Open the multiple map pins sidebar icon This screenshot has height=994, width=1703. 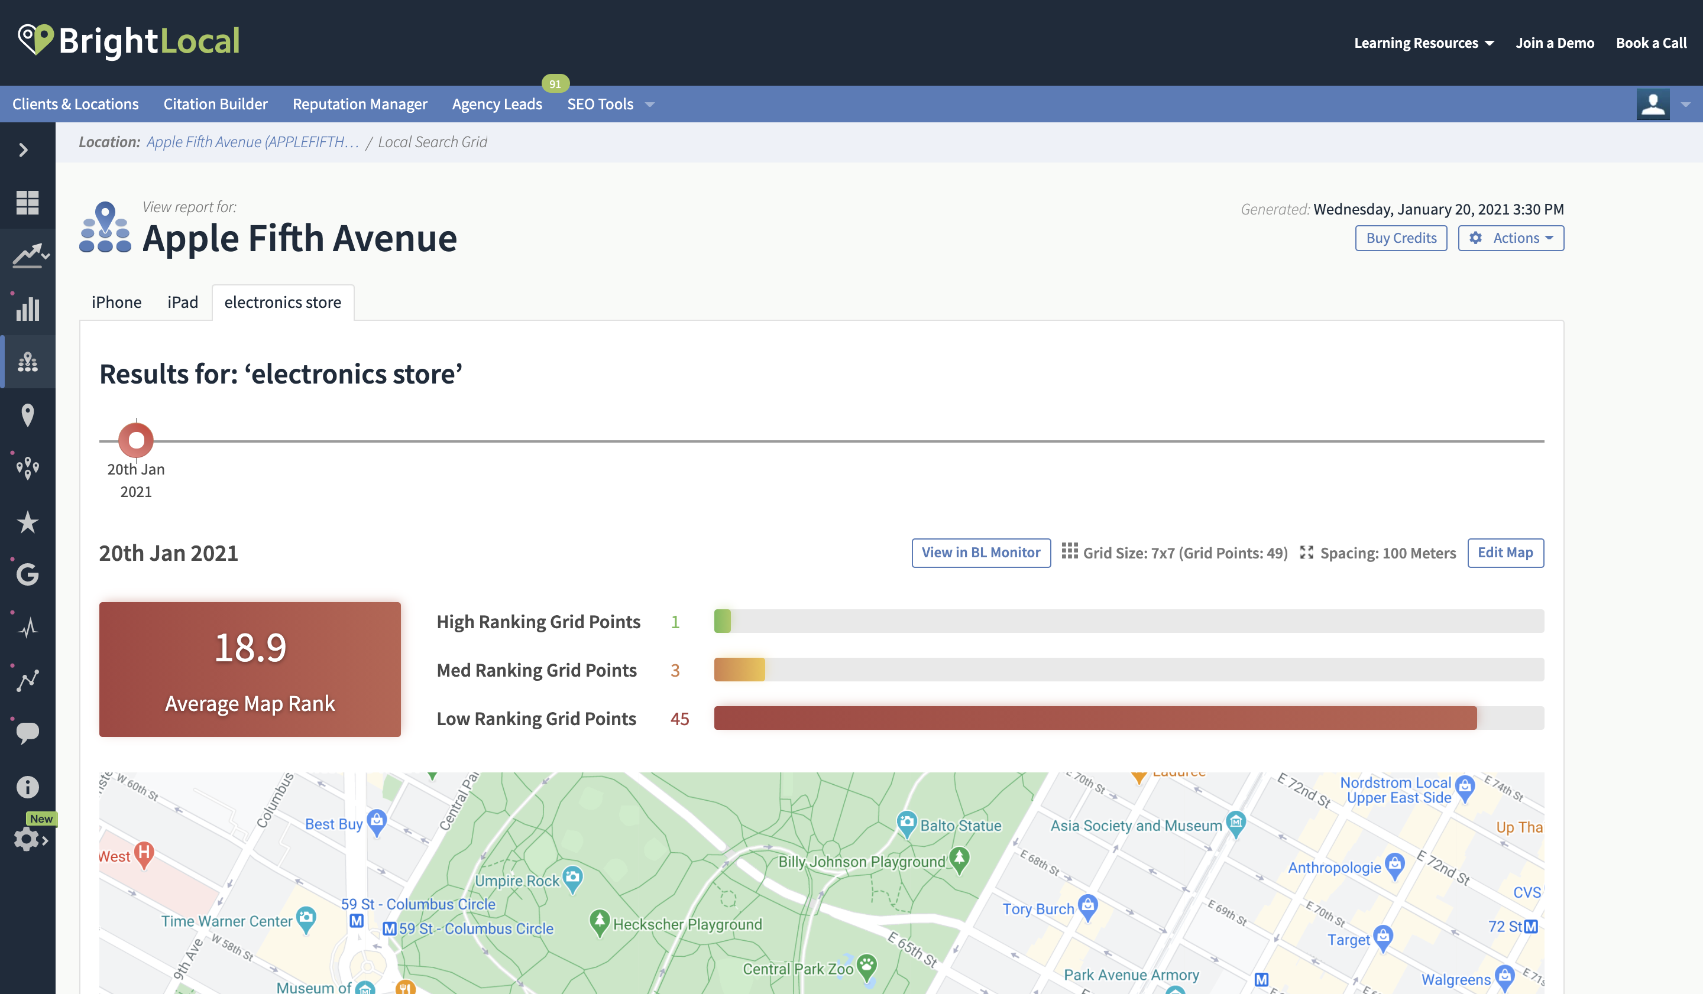(x=28, y=468)
